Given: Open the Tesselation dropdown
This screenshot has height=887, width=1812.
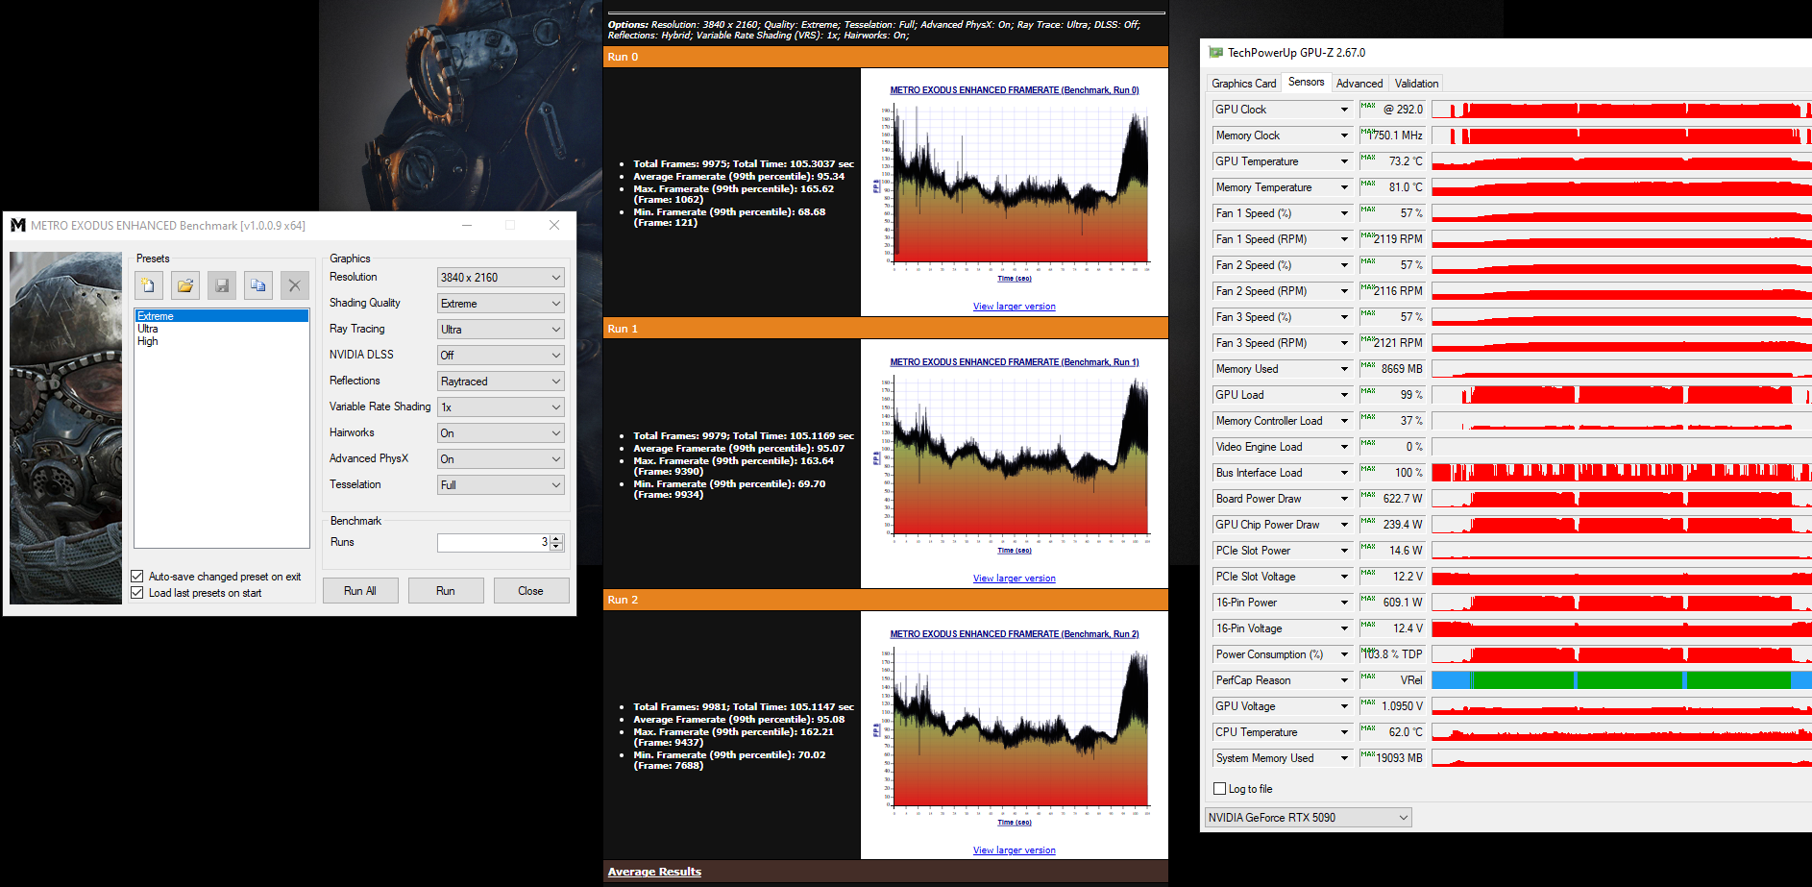Looking at the screenshot, I should [501, 485].
